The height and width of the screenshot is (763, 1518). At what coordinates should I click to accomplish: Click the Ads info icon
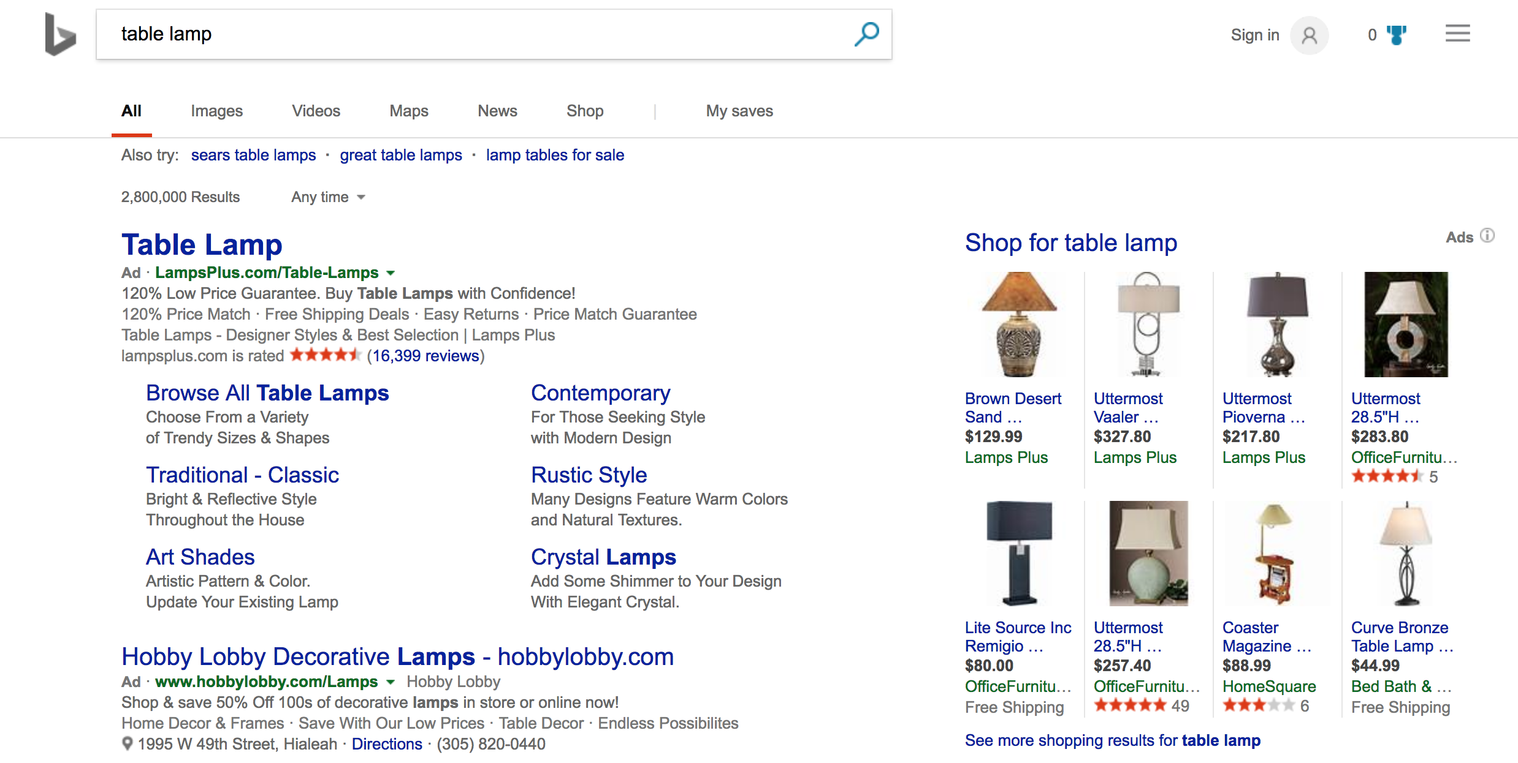[1487, 236]
